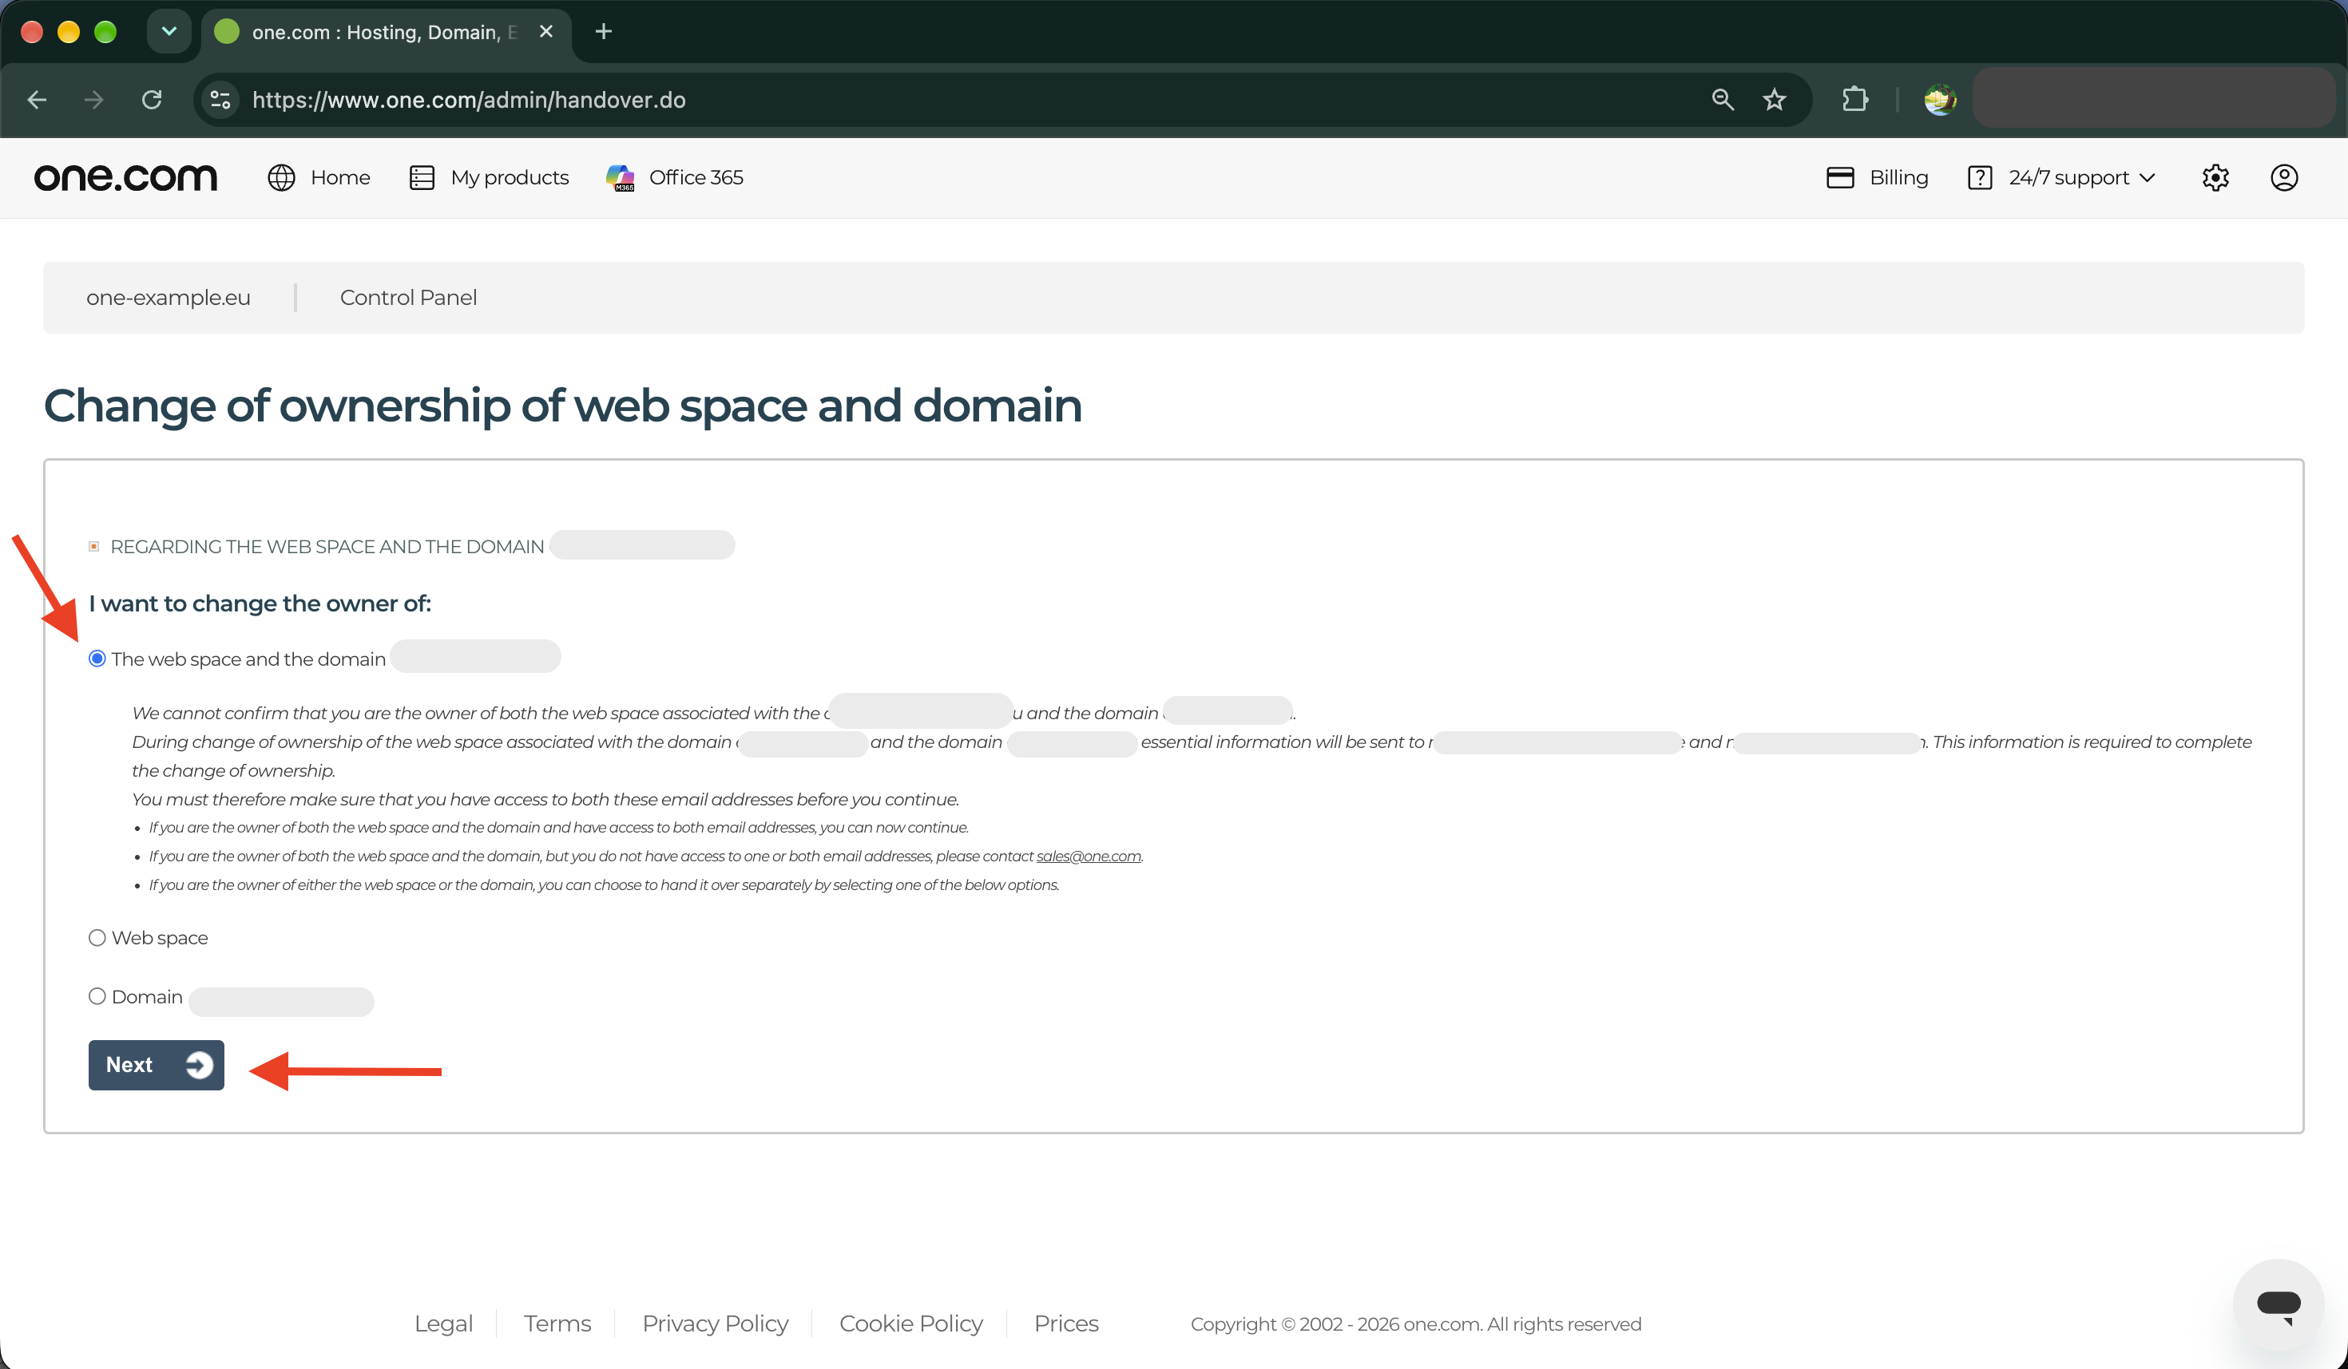Select The web space and the domain radio

pyautogui.click(x=97, y=659)
